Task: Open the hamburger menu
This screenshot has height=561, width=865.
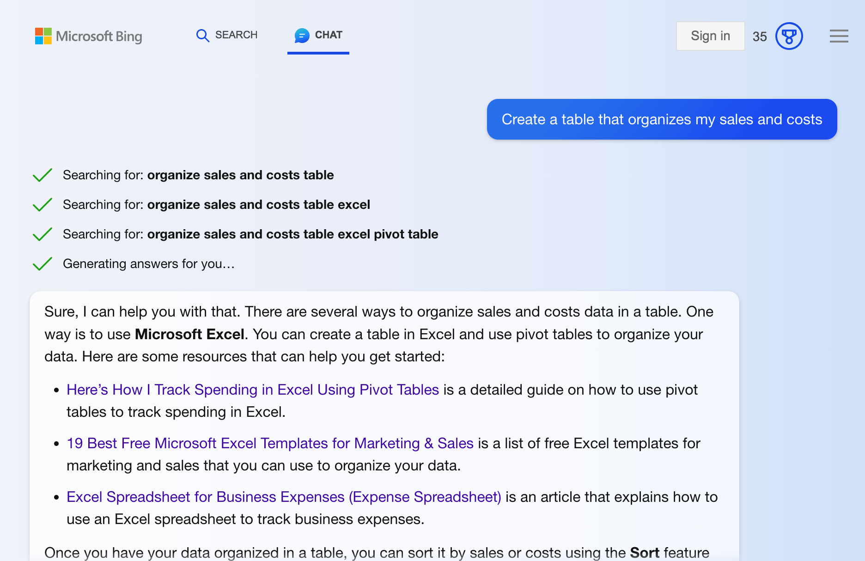Action: pos(839,36)
